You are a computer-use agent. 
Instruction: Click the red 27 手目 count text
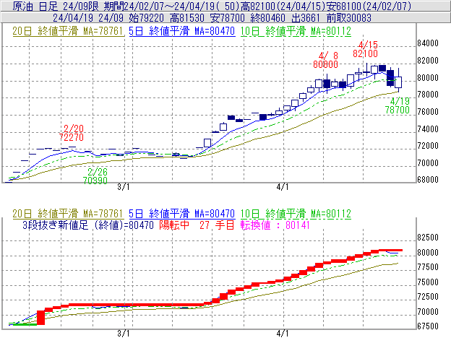217,225
